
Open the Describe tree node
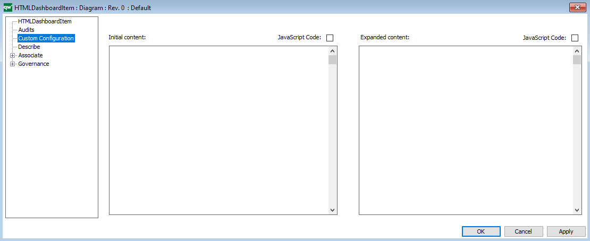pyautogui.click(x=29, y=47)
